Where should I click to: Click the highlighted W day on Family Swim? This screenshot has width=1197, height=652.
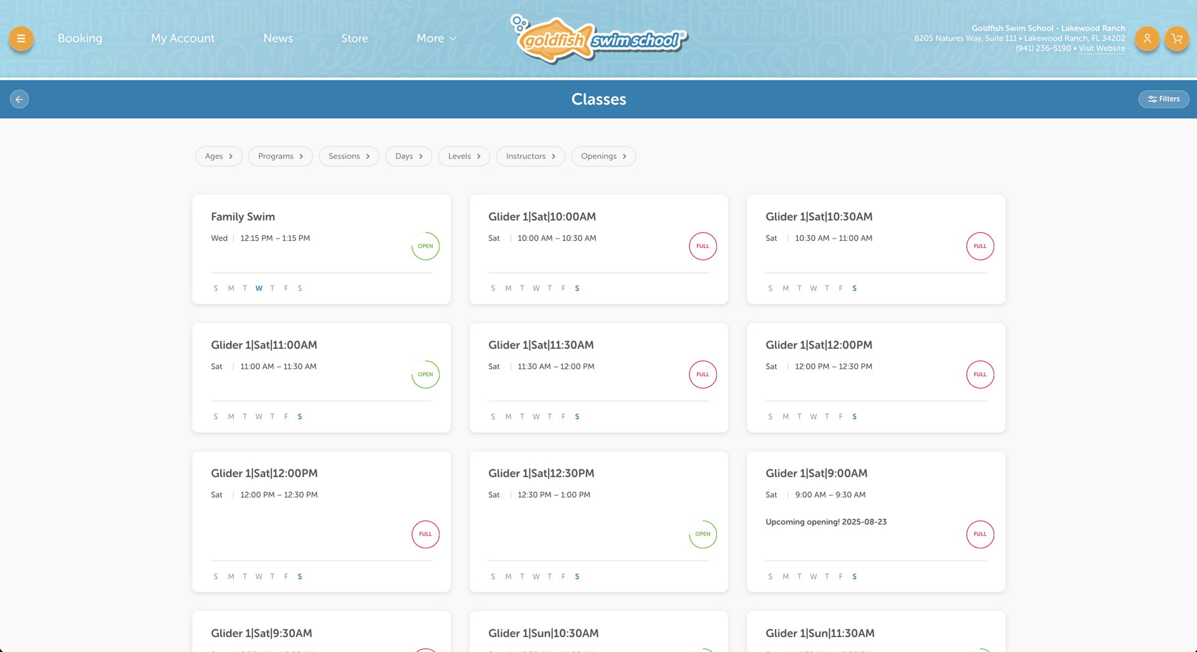[259, 288]
